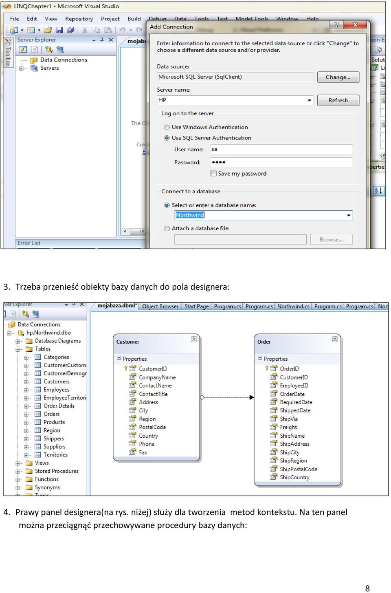Switch to the Start Page tab
The height and width of the screenshot is (593, 391).
pyautogui.click(x=196, y=306)
